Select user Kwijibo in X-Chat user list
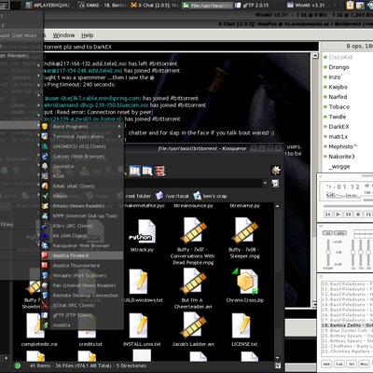Viewport: 373px width, 373px height. 338,87
